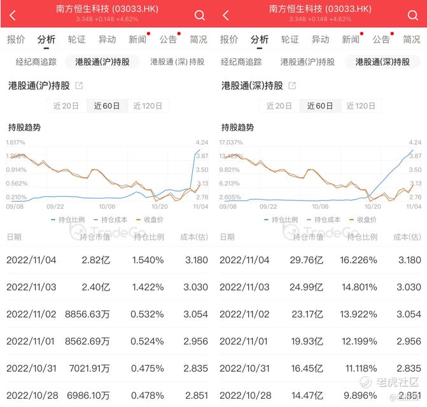Open 公告 tab in left panel
This screenshot has height=407, width=427.
(x=168, y=39)
